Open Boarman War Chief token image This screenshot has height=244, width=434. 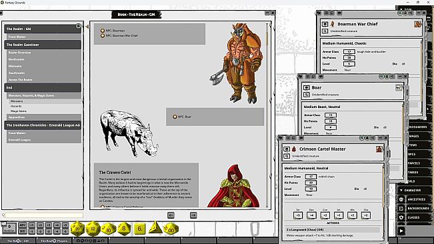coord(333,24)
